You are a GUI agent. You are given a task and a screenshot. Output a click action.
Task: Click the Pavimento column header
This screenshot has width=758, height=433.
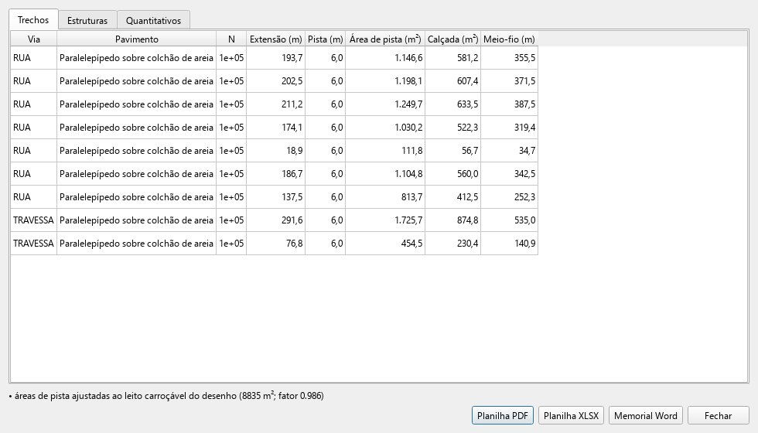point(136,39)
